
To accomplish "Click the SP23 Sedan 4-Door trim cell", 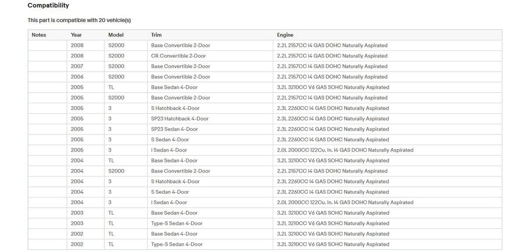I will click(174, 129).
